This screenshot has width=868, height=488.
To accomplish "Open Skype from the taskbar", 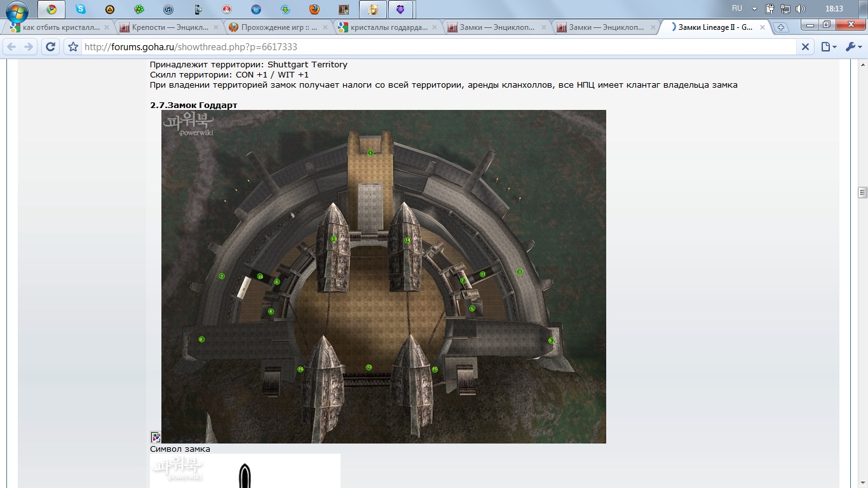I will click(x=81, y=10).
